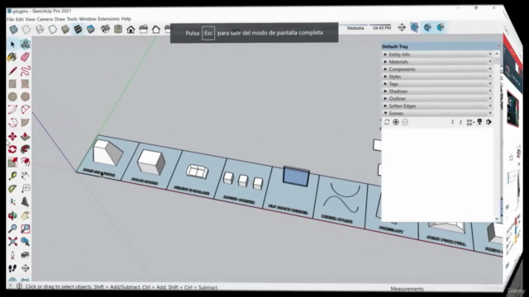529x297 pixels.
Task: Choose the pink Eraser tool
Action: click(x=25, y=57)
